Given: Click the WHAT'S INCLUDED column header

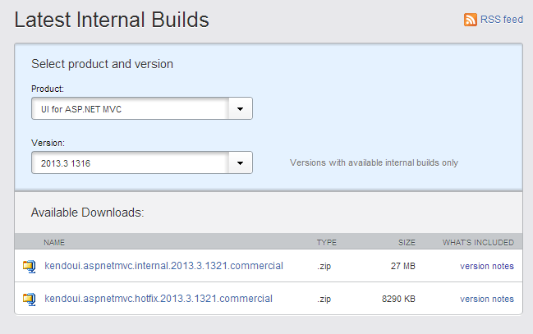Looking at the screenshot, I should (478, 242).
